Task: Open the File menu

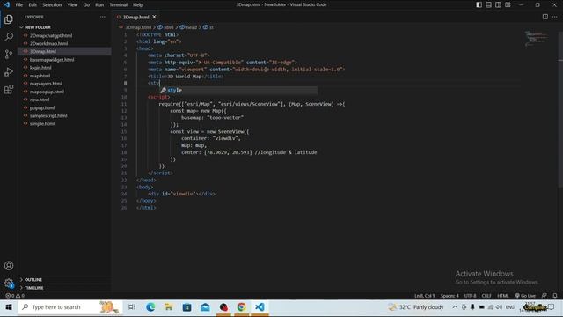Action: pyautogui.click(x=19, y=4)
